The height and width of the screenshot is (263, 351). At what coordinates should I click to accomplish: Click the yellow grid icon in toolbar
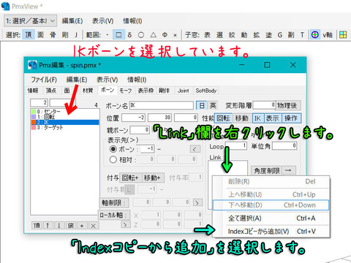(x=343, y=35)
